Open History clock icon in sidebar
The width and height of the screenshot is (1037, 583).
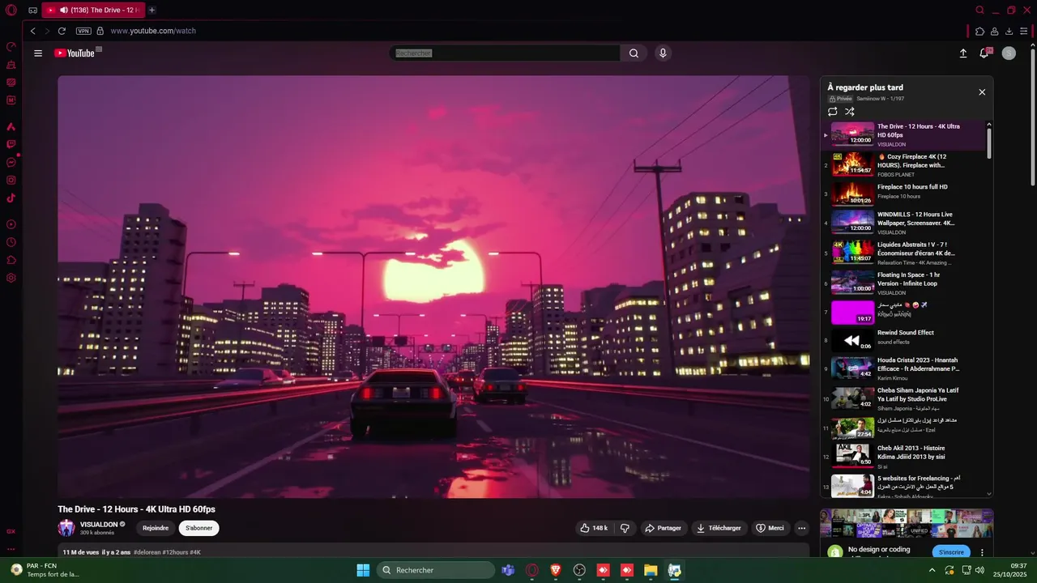tap(11, 242)
